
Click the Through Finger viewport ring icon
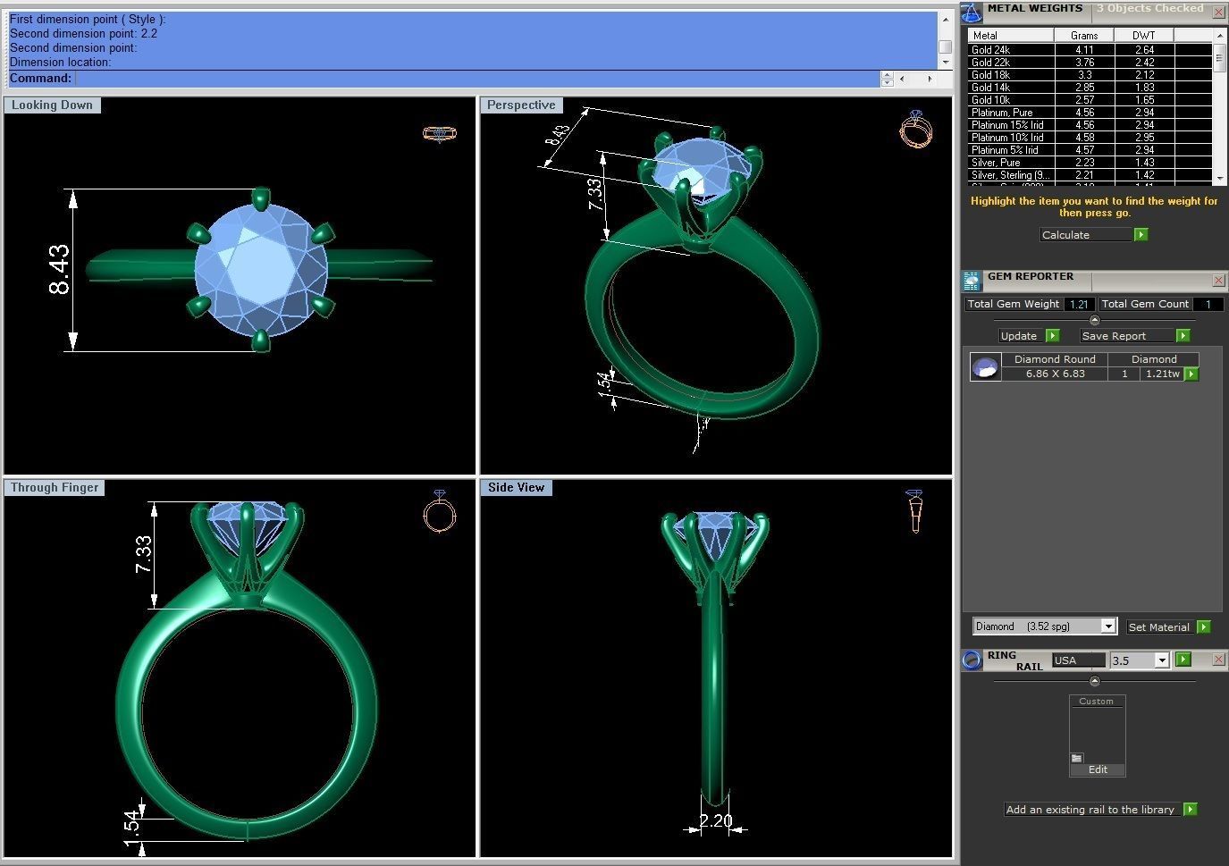point(439,511)
